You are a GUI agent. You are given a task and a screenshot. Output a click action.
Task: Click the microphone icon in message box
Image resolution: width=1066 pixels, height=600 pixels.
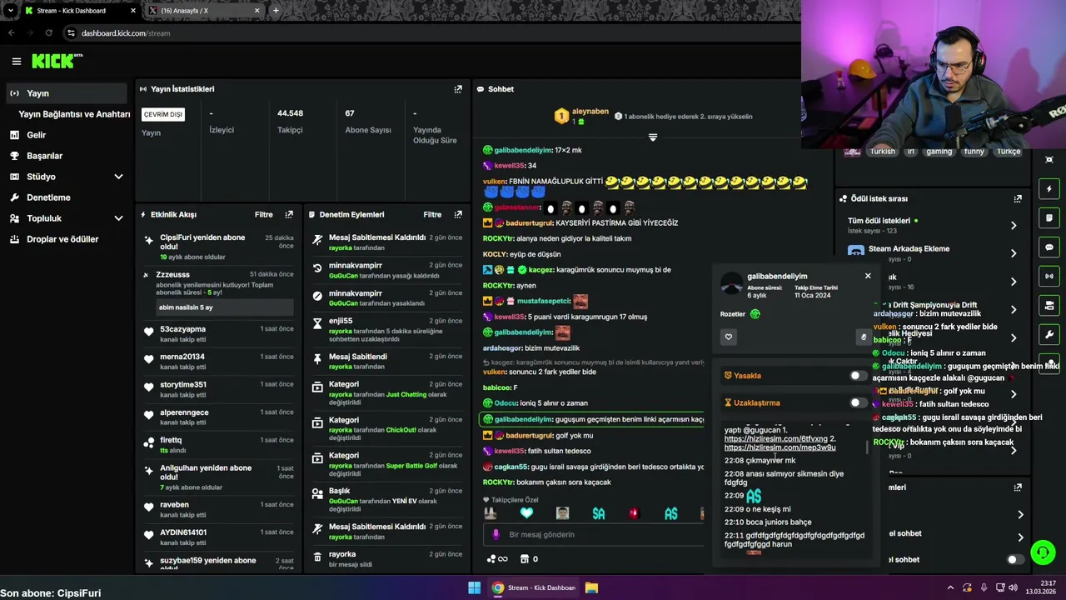[496, 535]
